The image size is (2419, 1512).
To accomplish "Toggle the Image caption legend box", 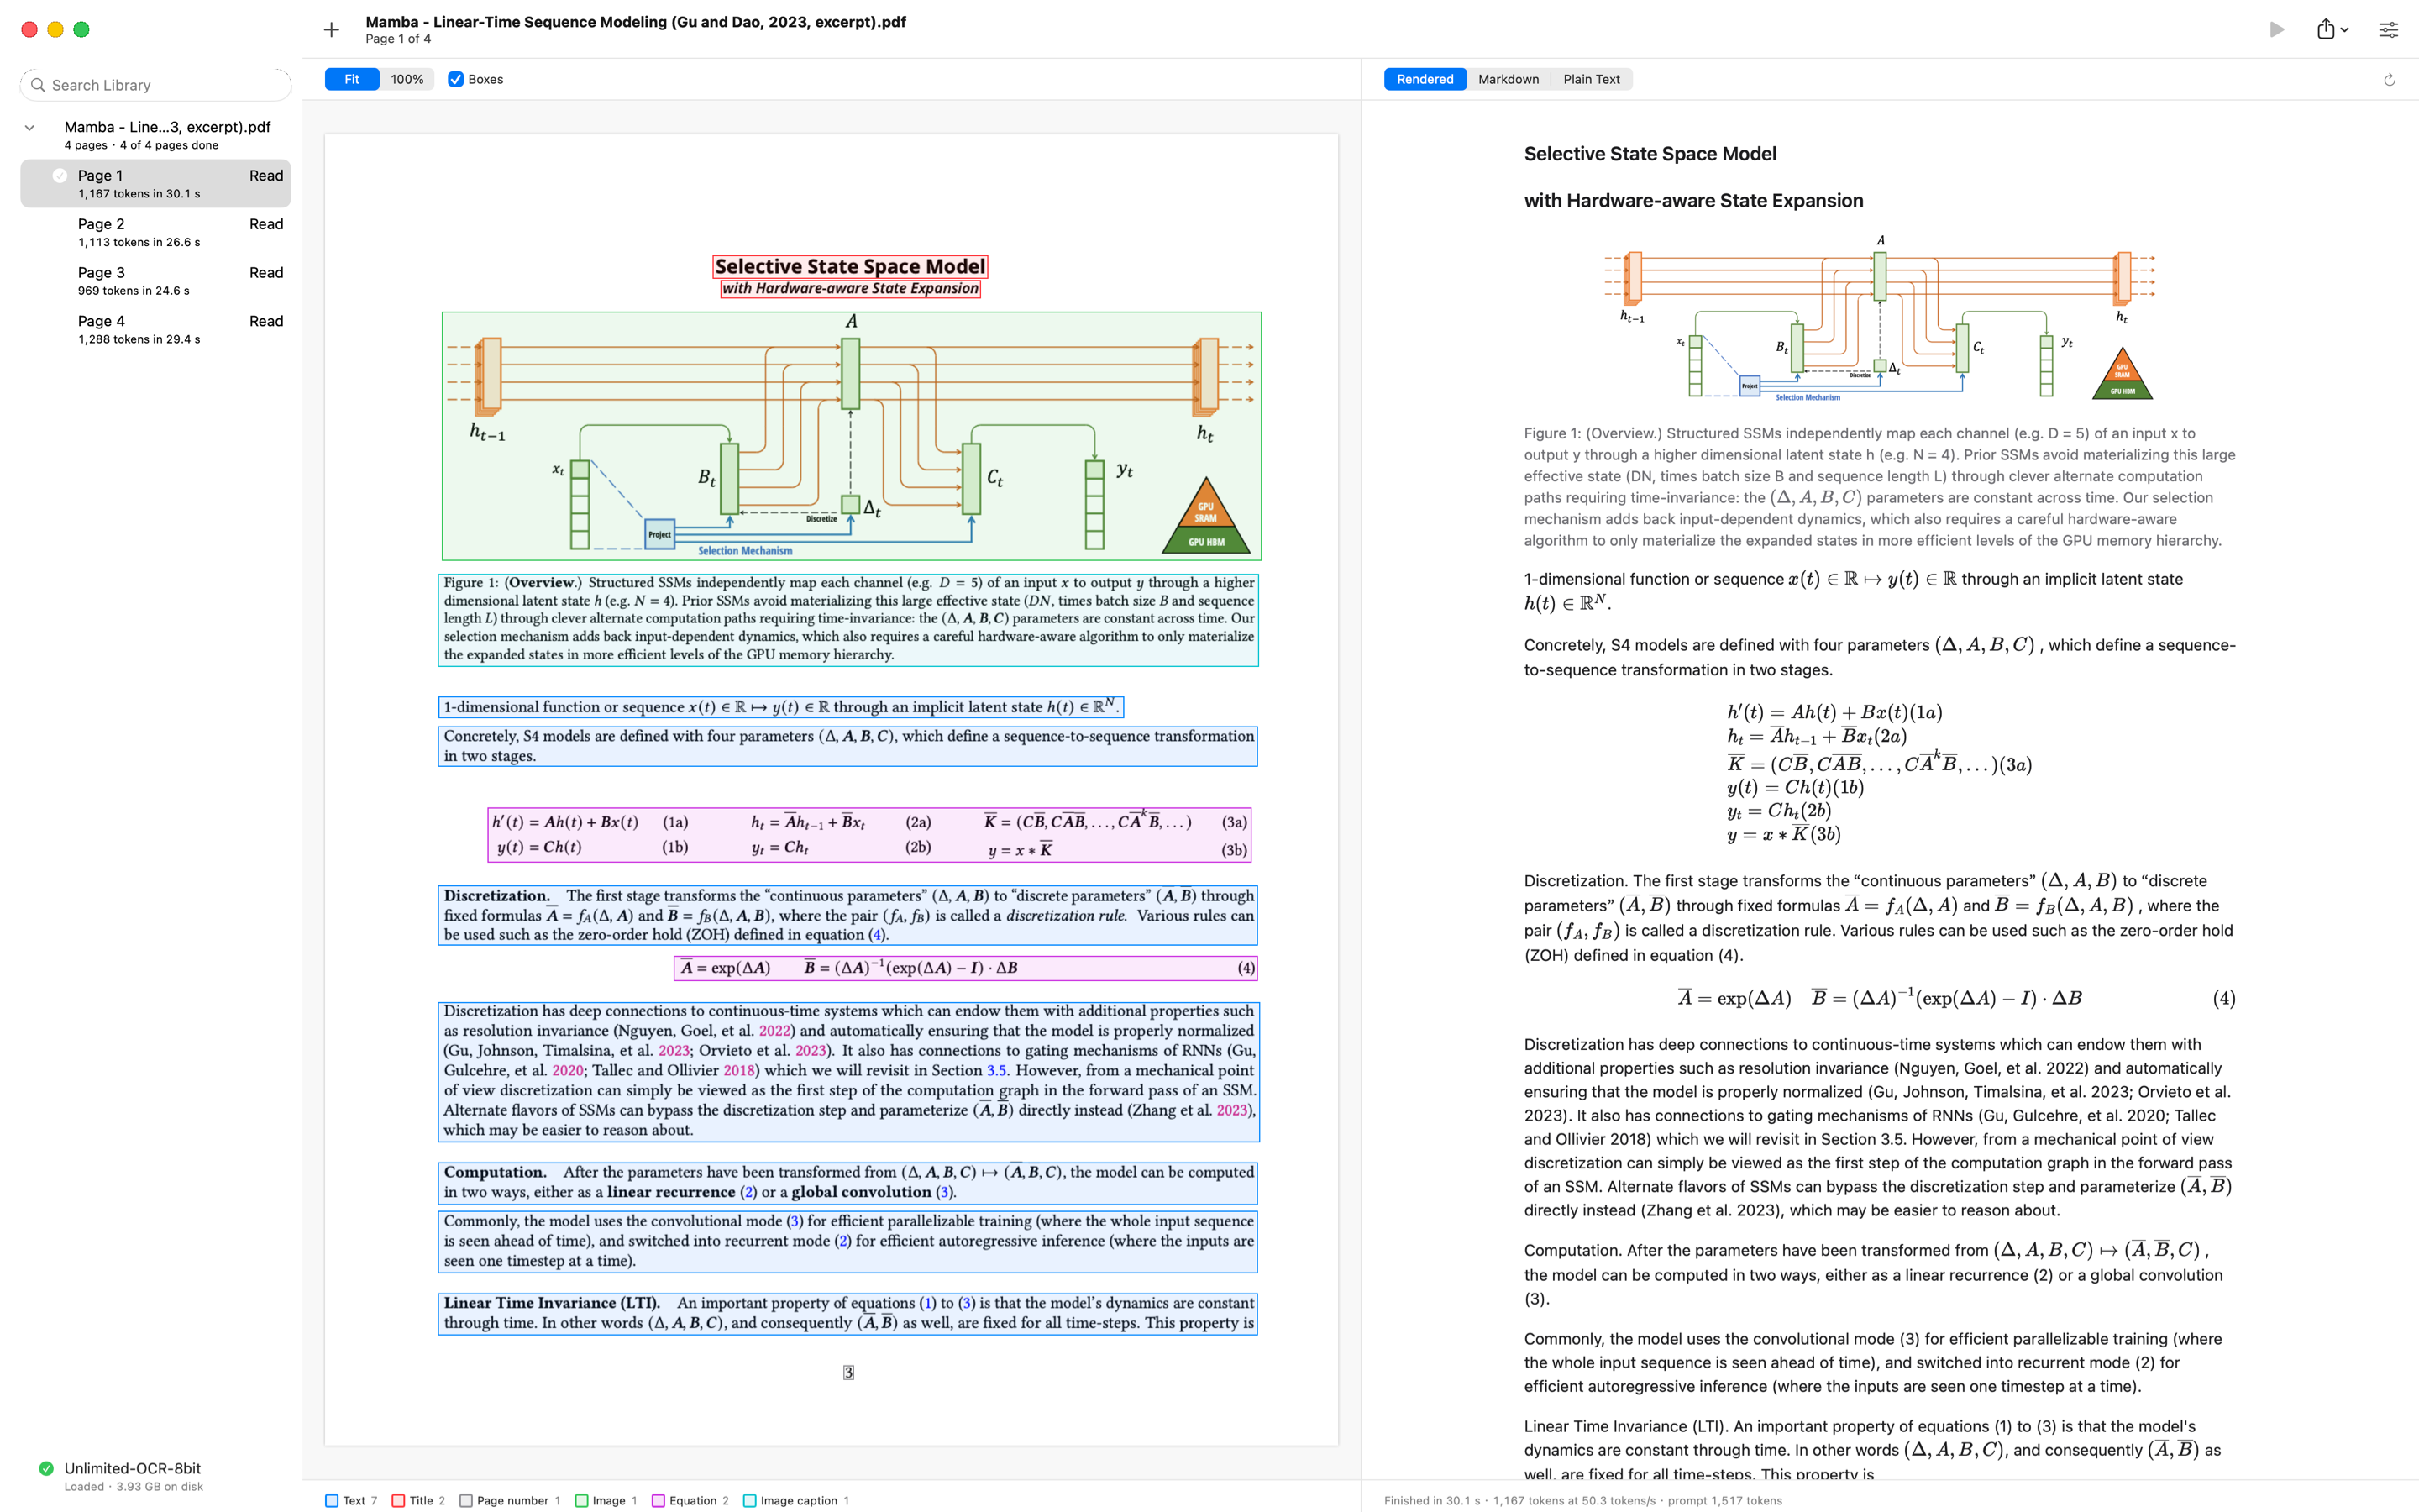I will click(x=750, y=1500).
